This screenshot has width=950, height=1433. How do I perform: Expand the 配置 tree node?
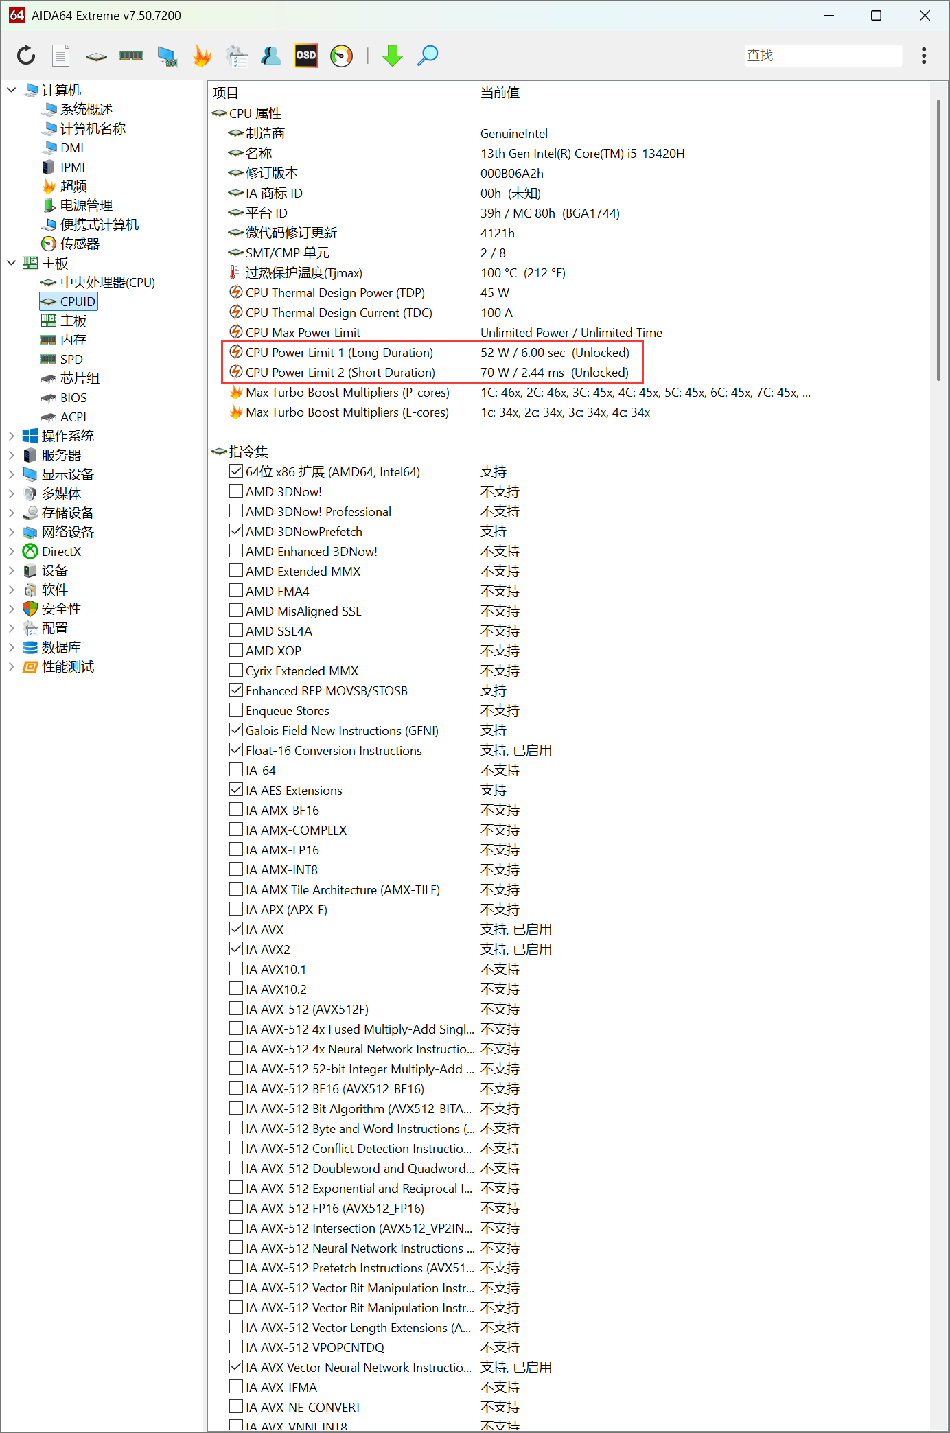(x=12, y=628)
